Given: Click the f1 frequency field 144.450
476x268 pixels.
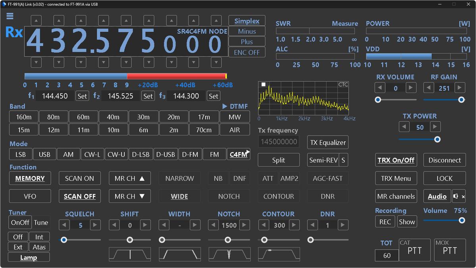Looking at the screenshot, I should [55, 96].
